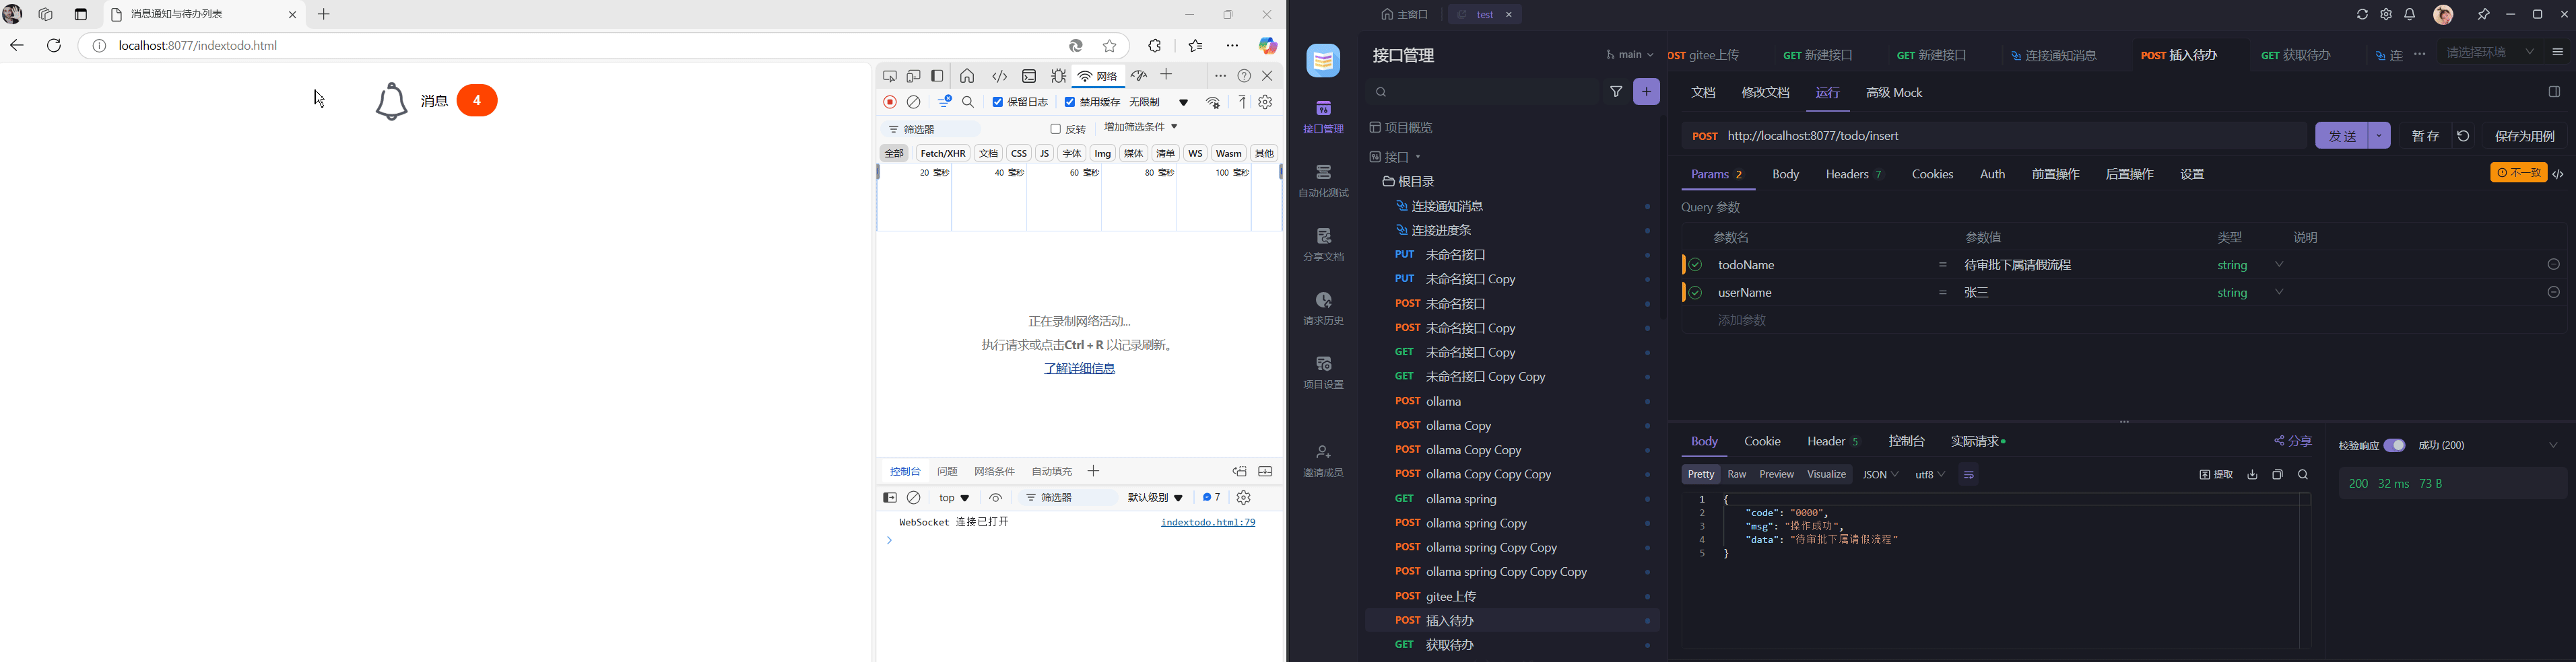Open the Edge Copilot sidebar icon
2576x662 pixels.
pos(1268,46)
